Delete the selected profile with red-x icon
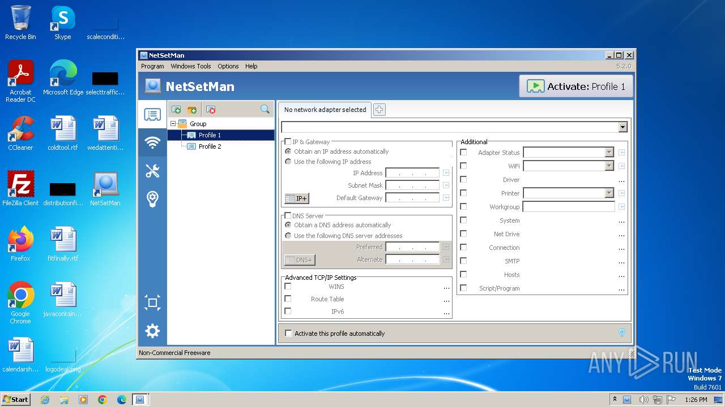Image resolution: width=725 pixels, height=407 pixels. click(211, 110)
